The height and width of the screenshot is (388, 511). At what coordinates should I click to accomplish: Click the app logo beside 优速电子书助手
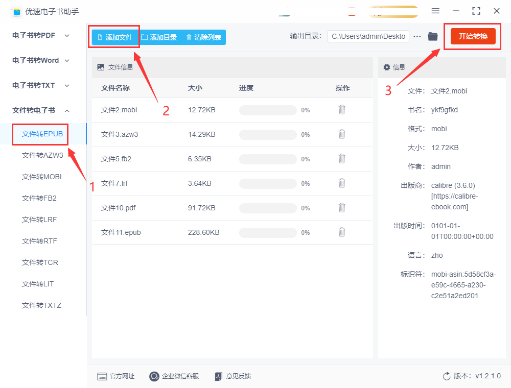(16, 12)
